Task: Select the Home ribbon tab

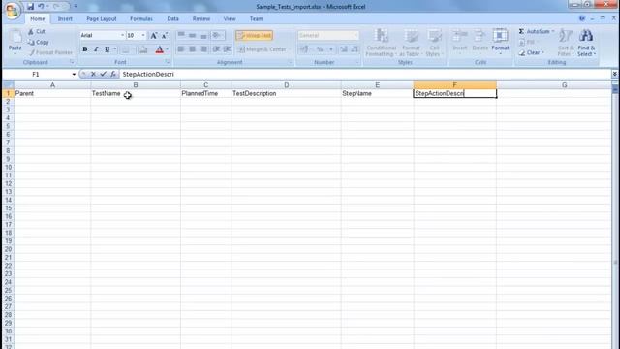Action: tap(38, 19)
